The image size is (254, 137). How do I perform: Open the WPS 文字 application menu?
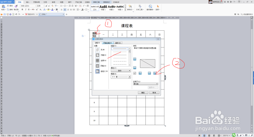coord(7,2)
